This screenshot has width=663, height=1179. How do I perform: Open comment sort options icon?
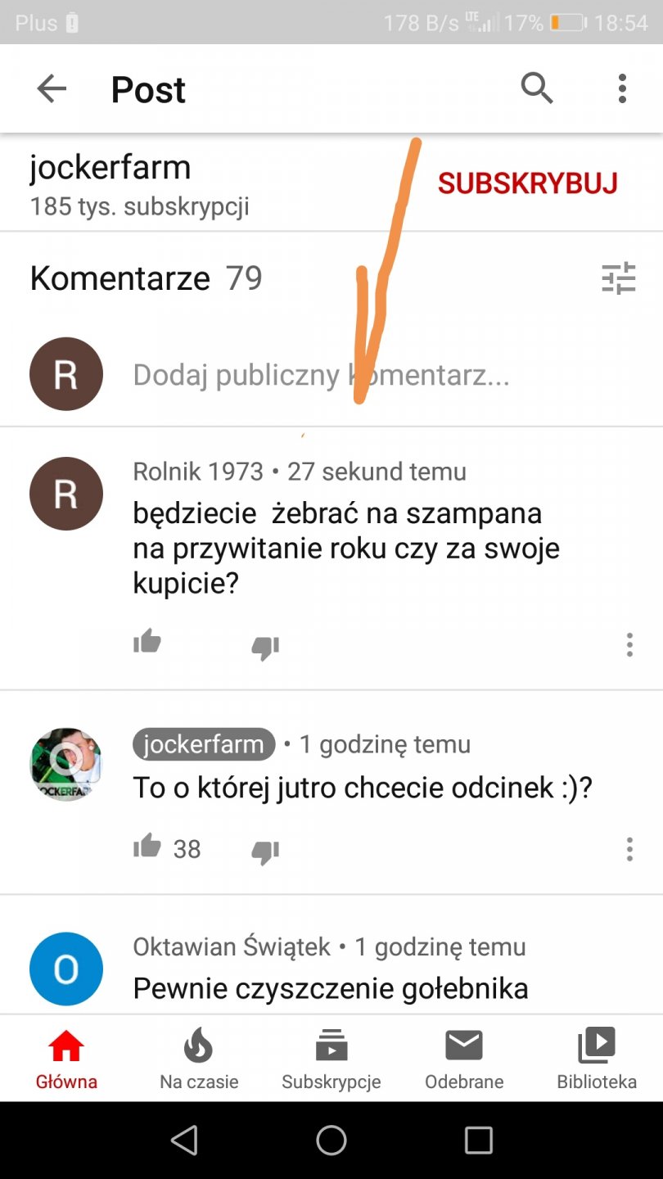point(619,278)
